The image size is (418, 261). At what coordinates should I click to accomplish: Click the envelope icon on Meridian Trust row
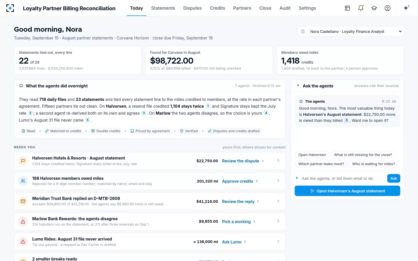(23, 201)
